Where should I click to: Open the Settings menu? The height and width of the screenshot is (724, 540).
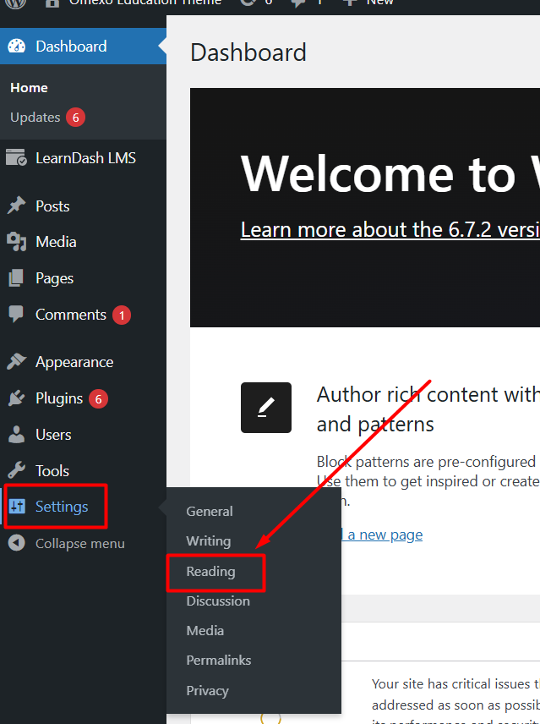(62, 507)
